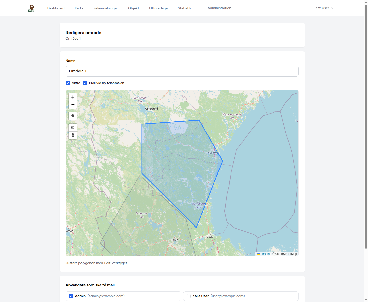Click the Västernorrlands län map label
This screenshot has width=368, height=302.
(x=232, y=116)
